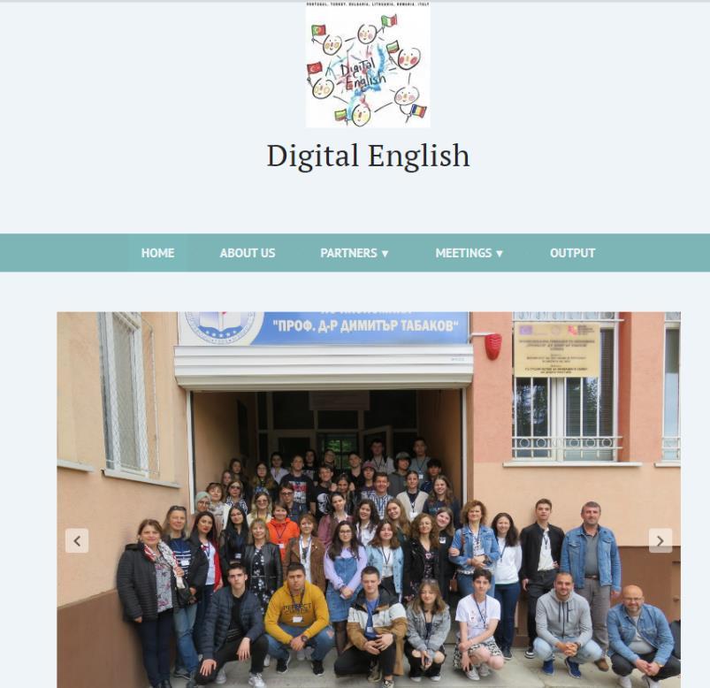
Task: Click the Italian flag in the logo
Action: coord(389,20)
